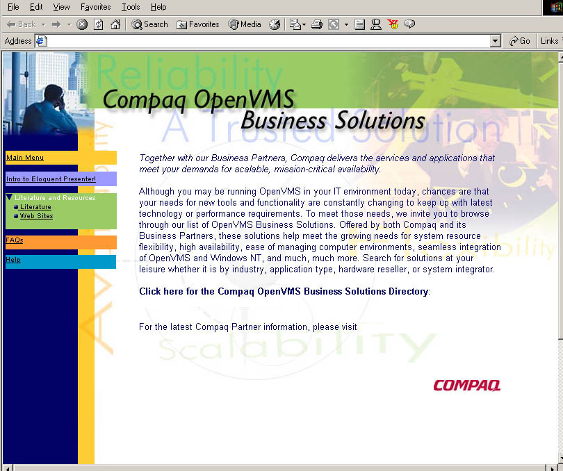Click the horizontal scrollbar right arrow
Screen dimensions: 563x471
click(x=553, y=468)
